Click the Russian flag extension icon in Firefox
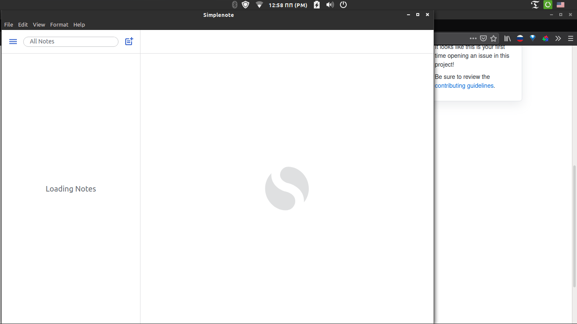577x324 pixels. (x=520, y=38)
